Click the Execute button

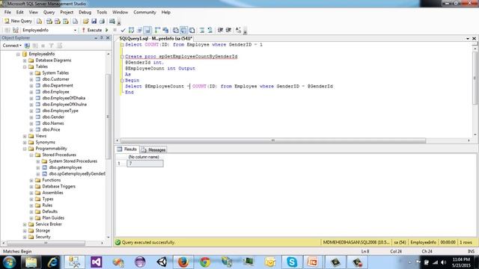pyautogui.click(x=91, y=30)
